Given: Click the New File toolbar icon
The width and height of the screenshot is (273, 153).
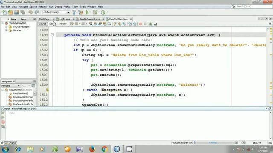Looking at the screenshot, I should (x=5, y=12).
